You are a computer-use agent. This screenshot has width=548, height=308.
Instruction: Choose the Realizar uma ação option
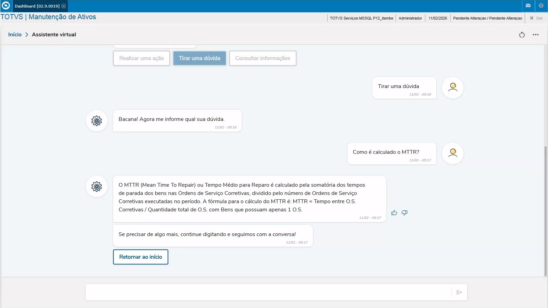[x=141, y=58]
